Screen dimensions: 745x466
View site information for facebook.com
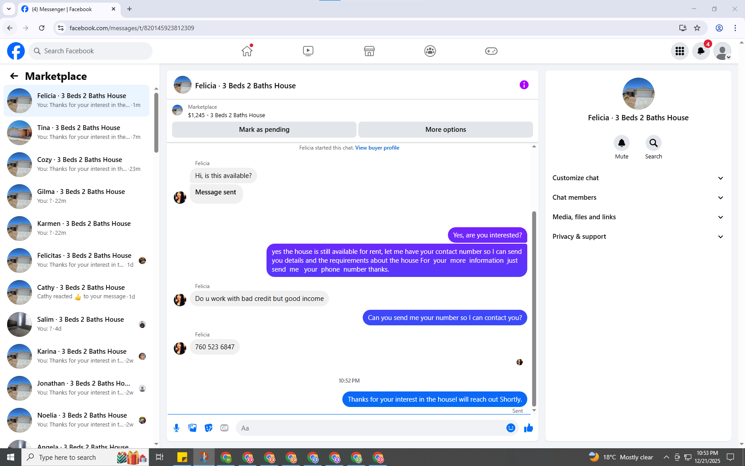coord(61,28)
